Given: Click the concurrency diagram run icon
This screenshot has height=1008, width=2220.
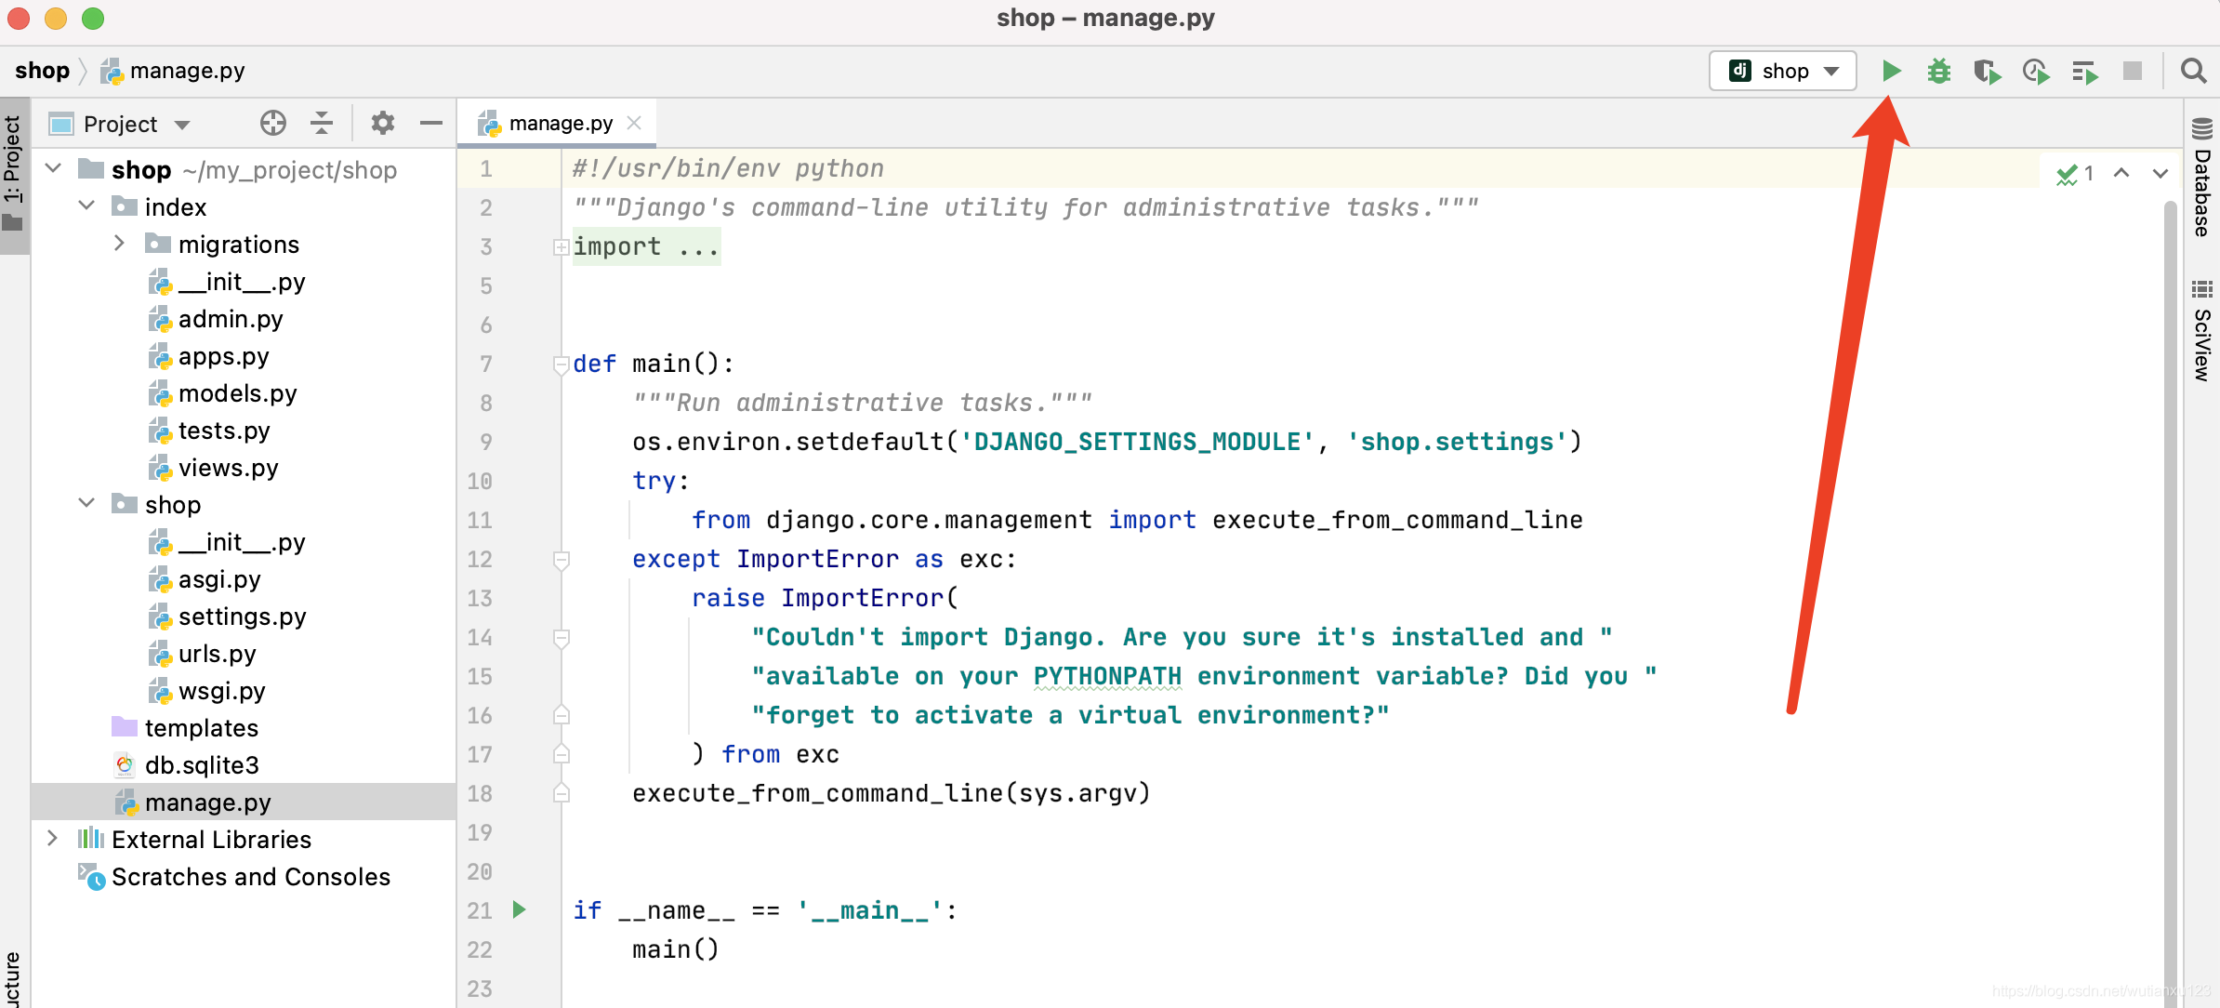Looking at the screenshot, I should (x=2085, y=71).
